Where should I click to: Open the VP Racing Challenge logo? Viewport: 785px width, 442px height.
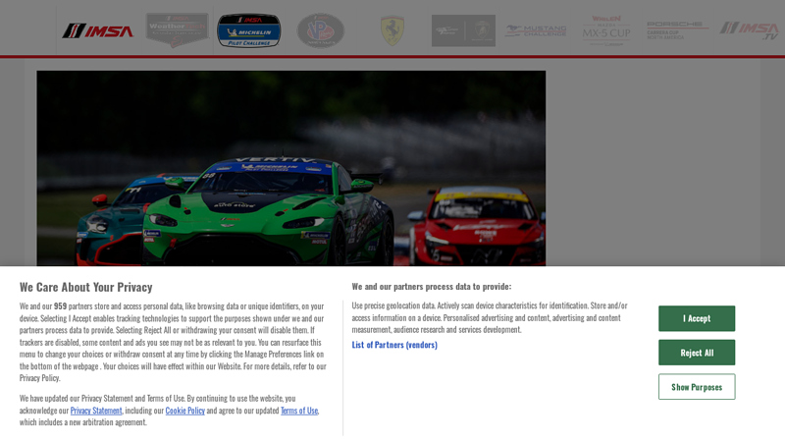point(321,30)
